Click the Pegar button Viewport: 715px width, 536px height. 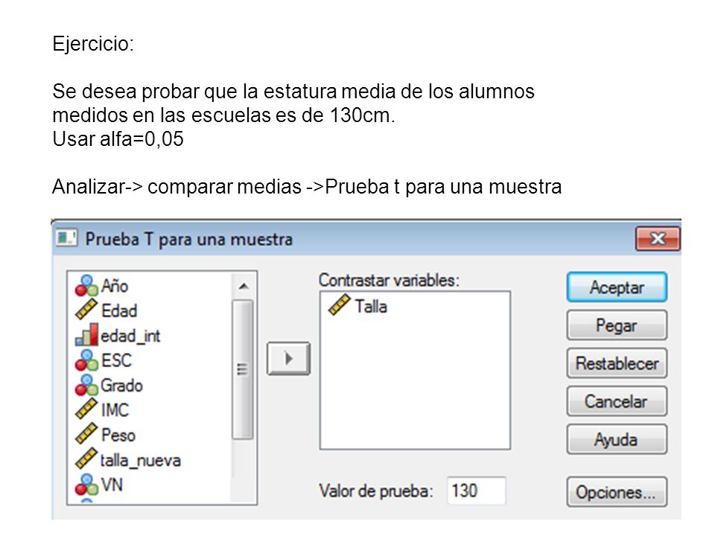pos(617,325)
